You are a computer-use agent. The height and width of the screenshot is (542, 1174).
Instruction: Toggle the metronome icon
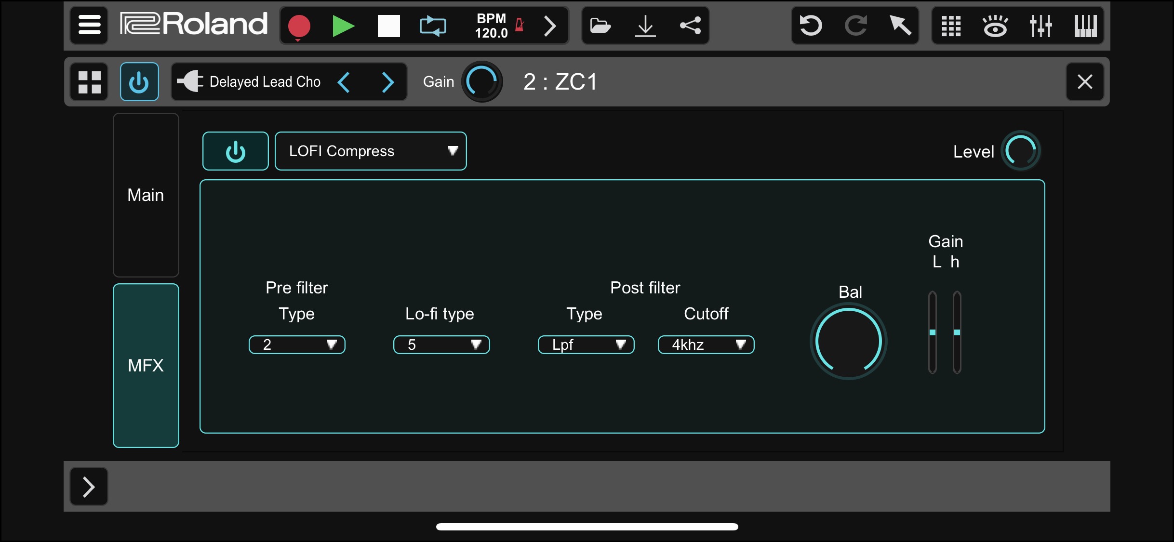520,24
